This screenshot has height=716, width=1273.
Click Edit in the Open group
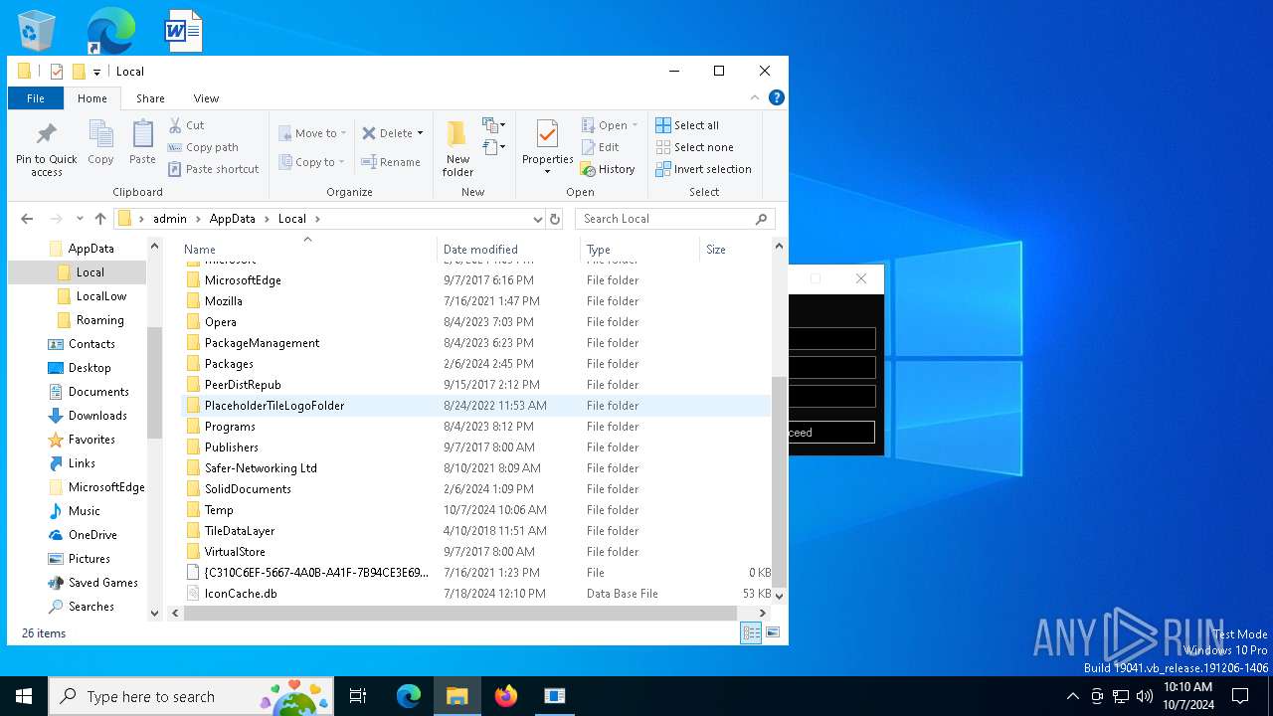pos(601,147)
